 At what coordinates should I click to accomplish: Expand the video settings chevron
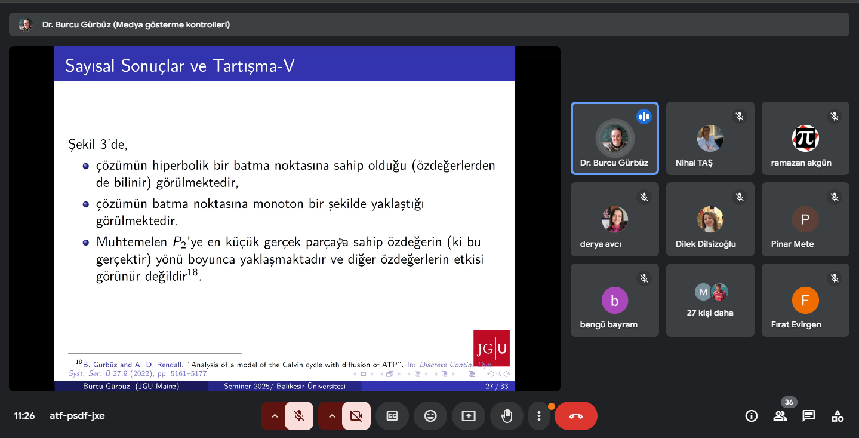pyautogui.click(x=331, y=416)
